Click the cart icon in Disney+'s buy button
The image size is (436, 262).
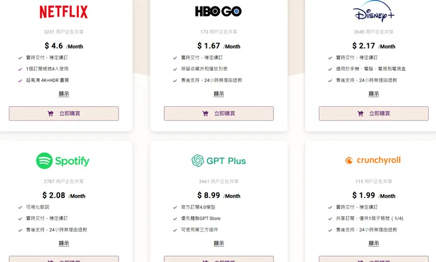tap(361, 113)
